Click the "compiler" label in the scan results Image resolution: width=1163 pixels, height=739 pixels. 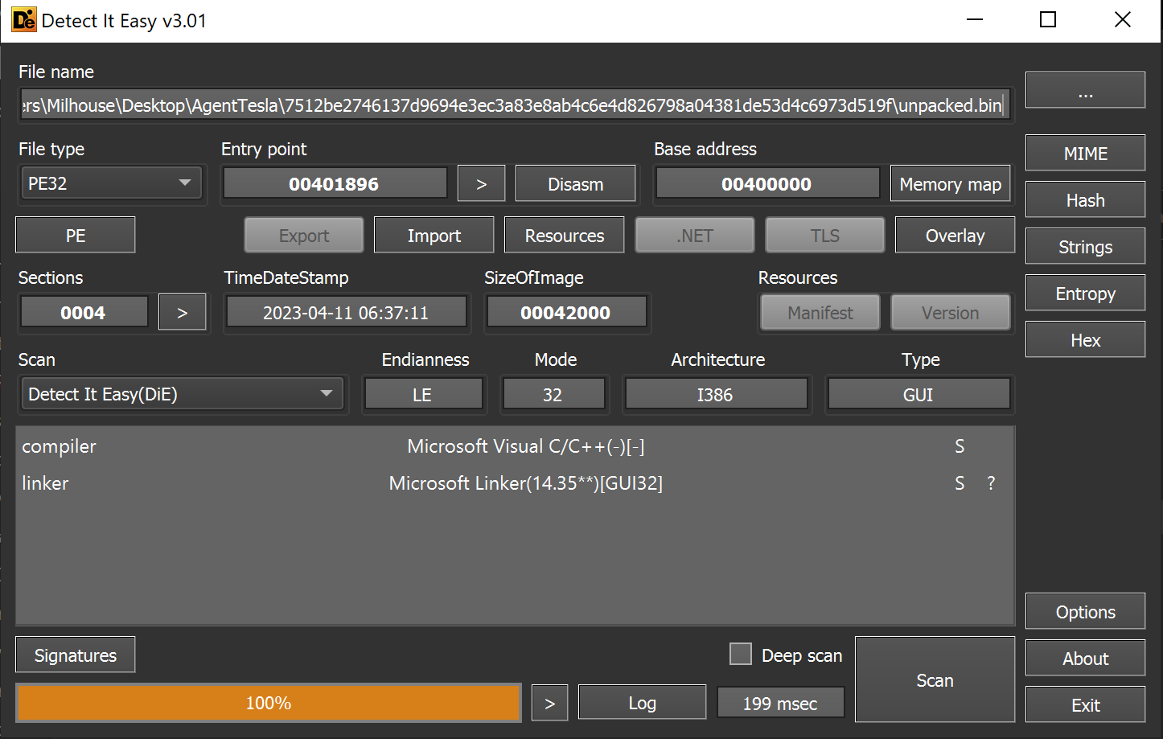pyautogui.click(x=59, y=446)
